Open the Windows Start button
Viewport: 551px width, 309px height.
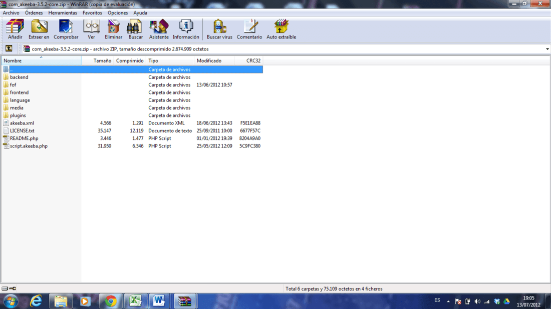click(x=11, y=301)
